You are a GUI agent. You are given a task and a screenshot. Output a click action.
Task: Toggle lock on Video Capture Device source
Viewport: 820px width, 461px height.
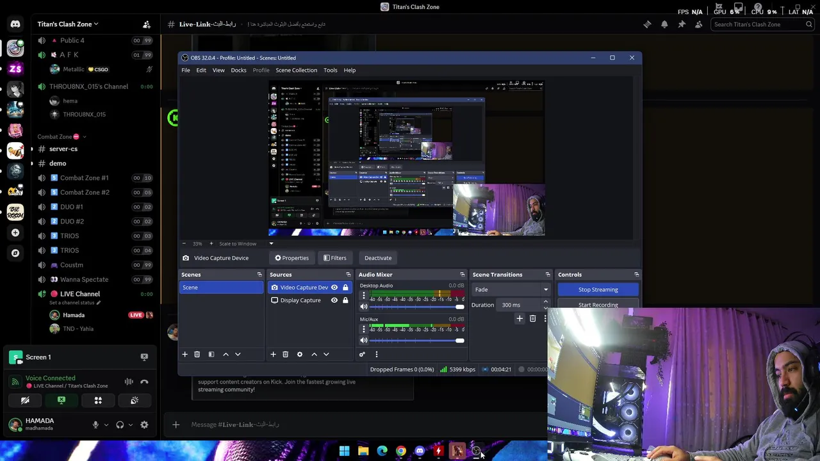pos(345,287)
